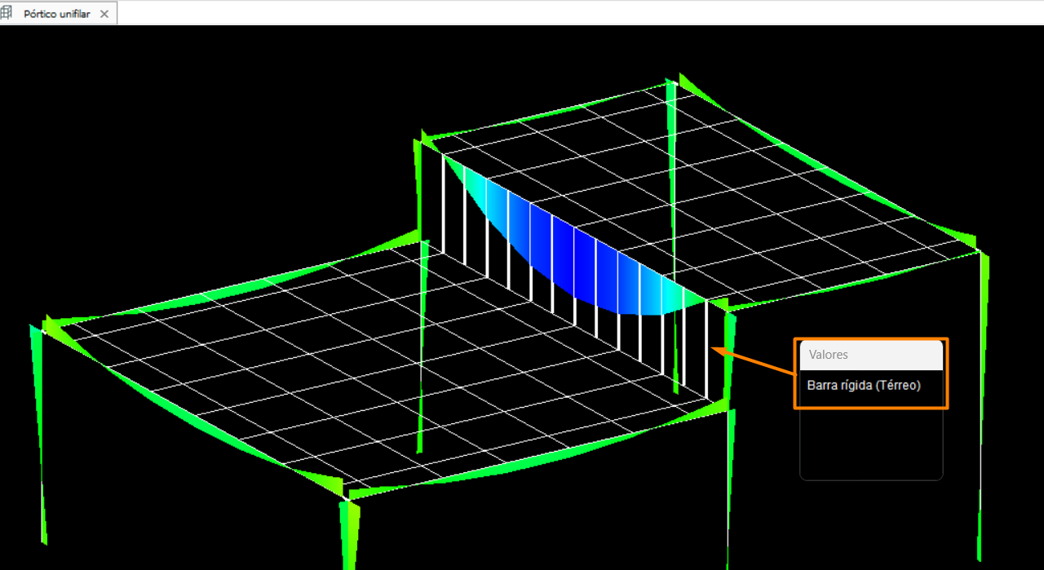Click the cyan end of the curved diagram

pyautogui.click(x=685, y=295)
